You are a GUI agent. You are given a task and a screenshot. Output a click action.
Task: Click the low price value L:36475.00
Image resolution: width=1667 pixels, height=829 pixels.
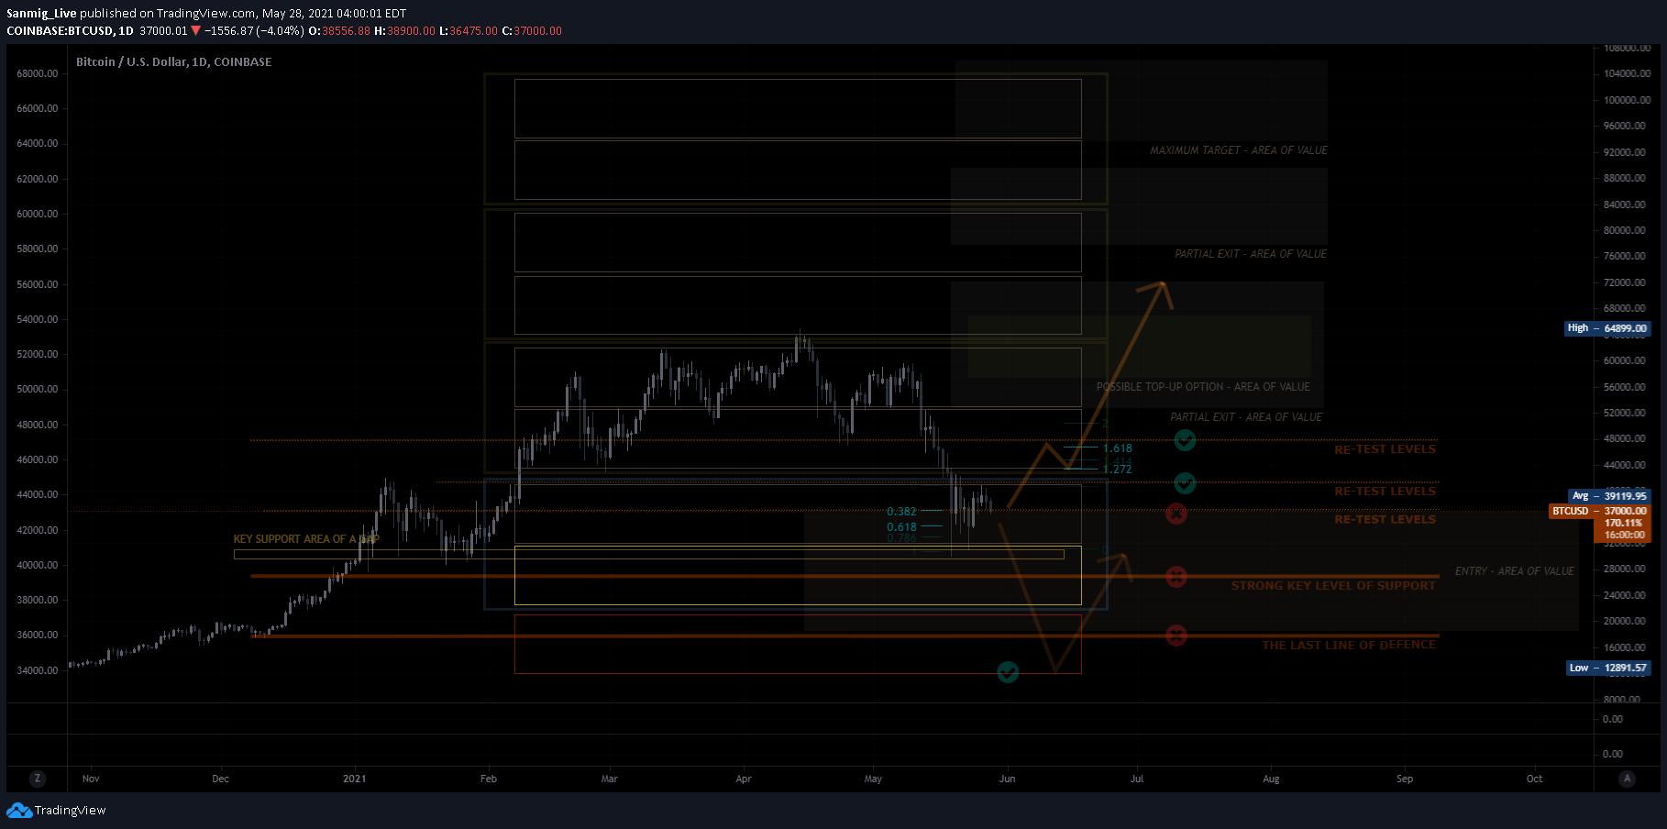(469, 30)
